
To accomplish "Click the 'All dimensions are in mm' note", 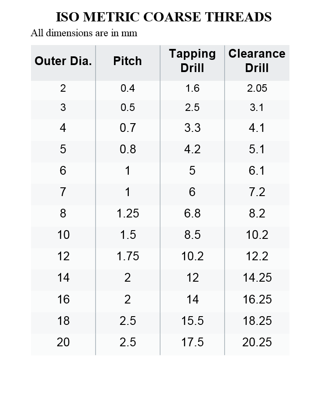I will tap(84, 33).
